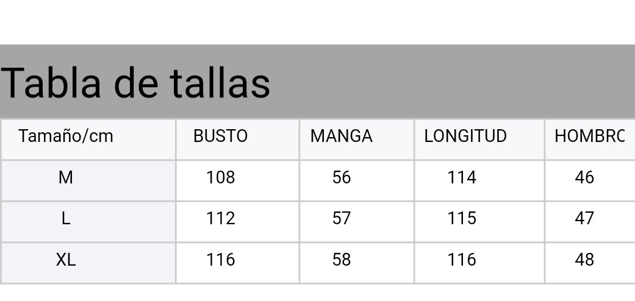Select the L size row label
This screenshot has height=301, width=635.
[66, 218]
